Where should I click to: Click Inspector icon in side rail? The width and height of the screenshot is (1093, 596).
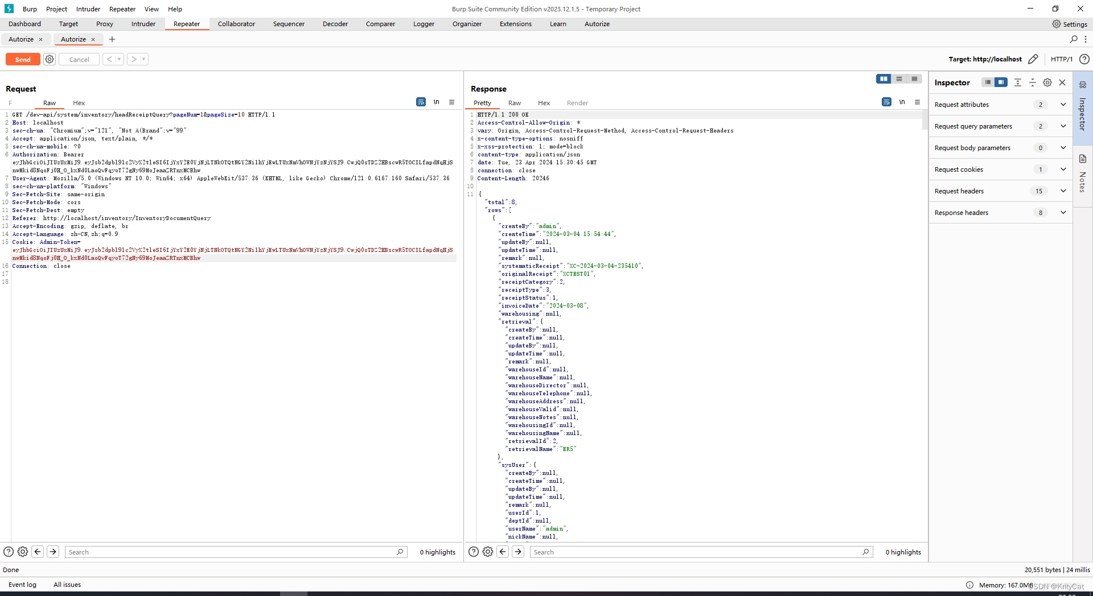[1083, 84]
